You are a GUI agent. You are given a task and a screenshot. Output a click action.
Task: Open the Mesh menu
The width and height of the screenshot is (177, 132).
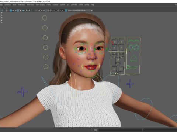pos(14,5)
